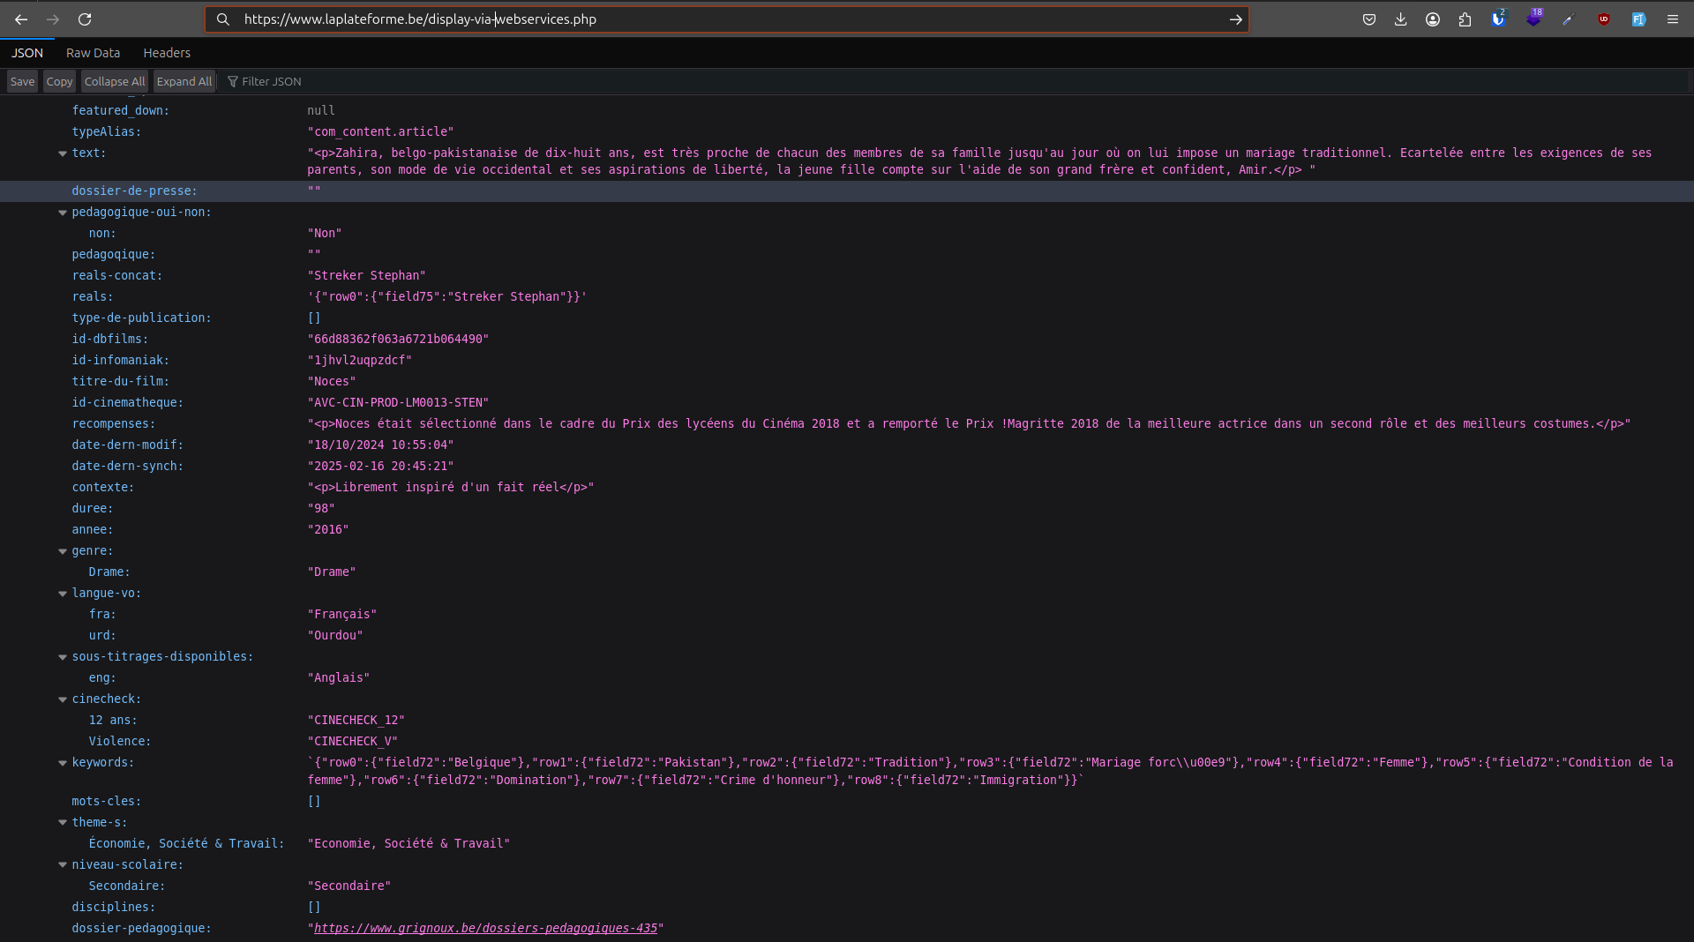Select the mots-cles key
Viewport: 1694px width, 942px height.
click(x=106, y=801)
